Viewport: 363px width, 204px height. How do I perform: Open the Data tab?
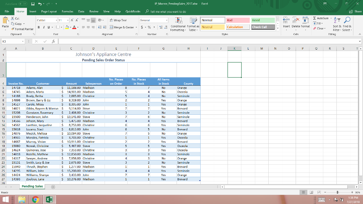[81, 11]
